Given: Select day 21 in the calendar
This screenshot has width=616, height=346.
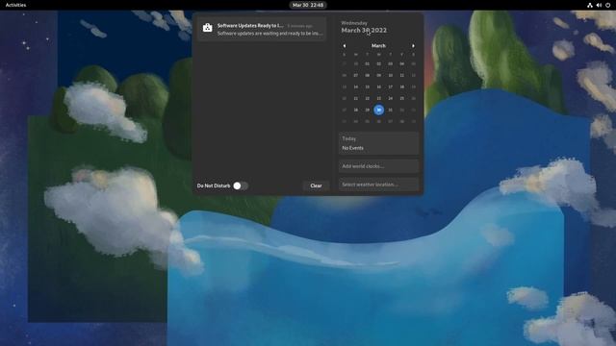Looking at the screenshot, I should [x=355, y=98].
